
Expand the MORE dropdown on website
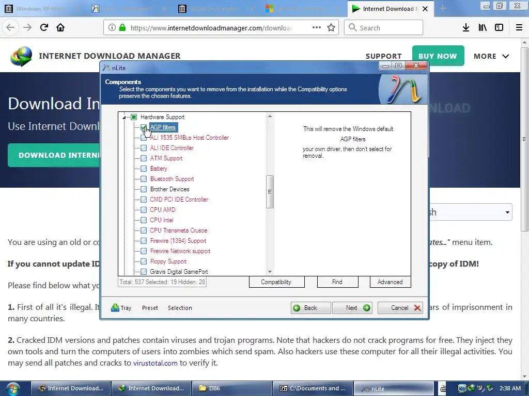[x=491, y=56]
